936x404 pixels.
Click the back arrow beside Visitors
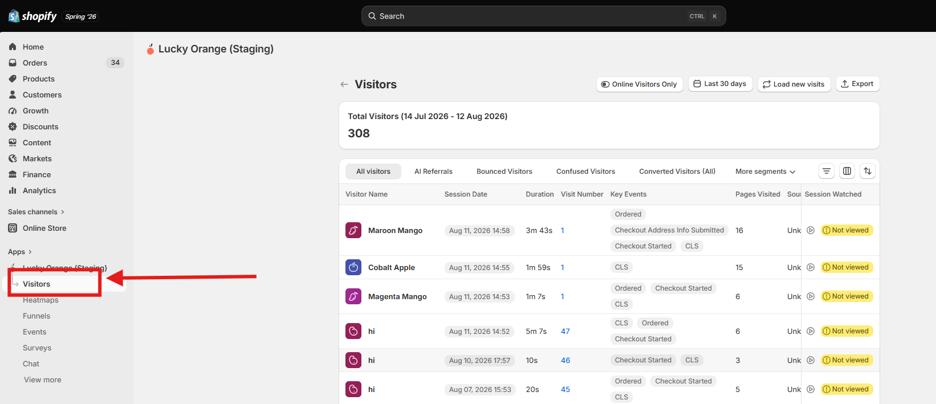(x=344, y=84)
